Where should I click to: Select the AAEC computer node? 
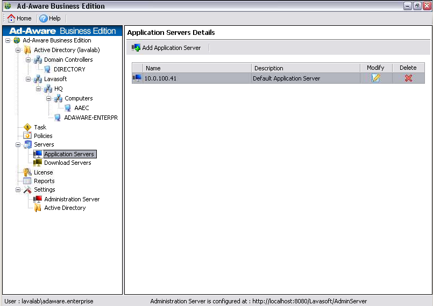[81, 108]
